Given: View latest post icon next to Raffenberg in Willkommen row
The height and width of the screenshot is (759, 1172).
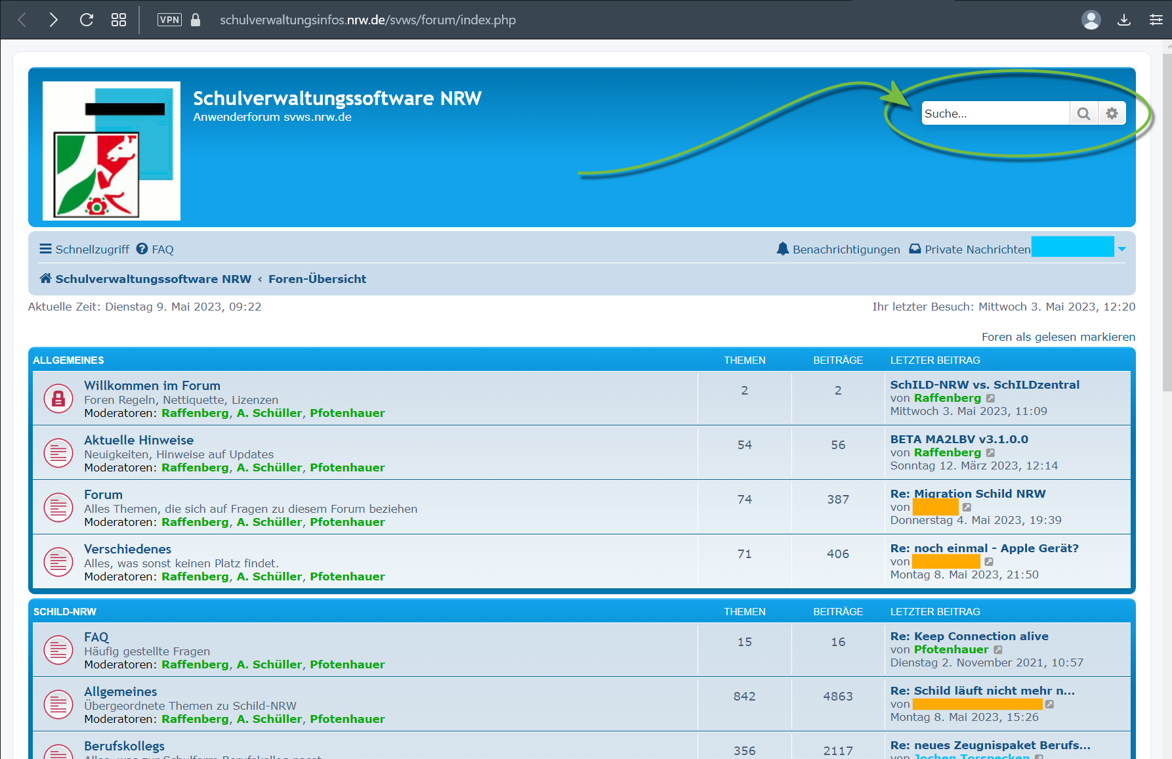Looking at the screenshot, I should coord(991,399).
